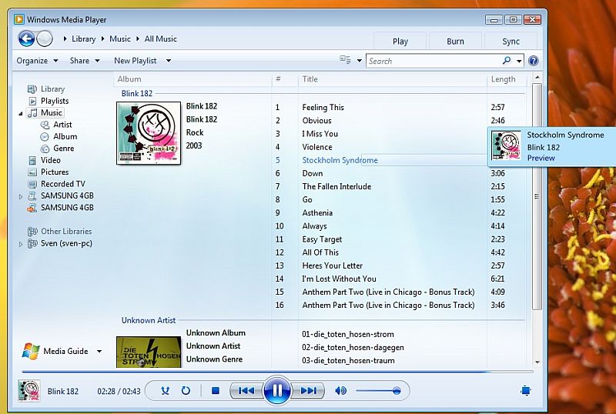The height and width of the screenshot is (414, 616).
Task: Select the track I Miss You
Action: pos(320,134)
